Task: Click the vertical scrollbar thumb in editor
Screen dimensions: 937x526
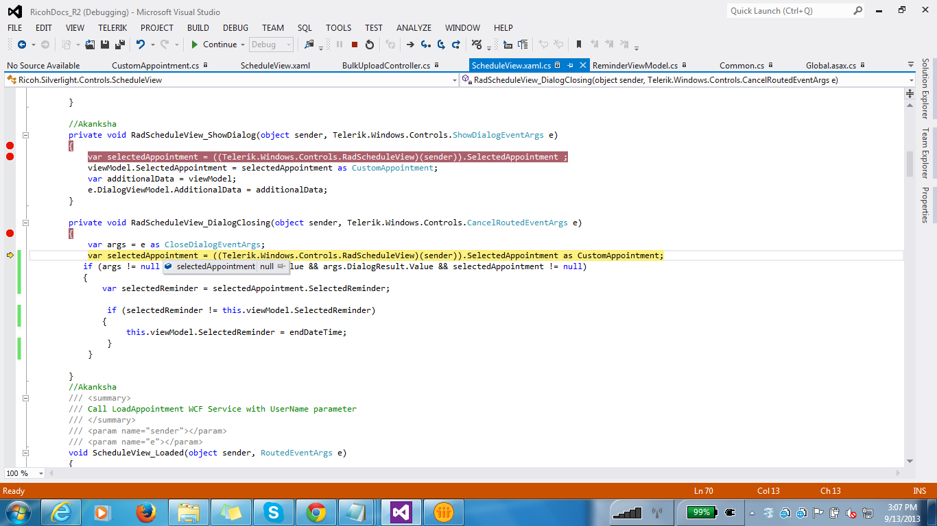Action: (910, 164)
